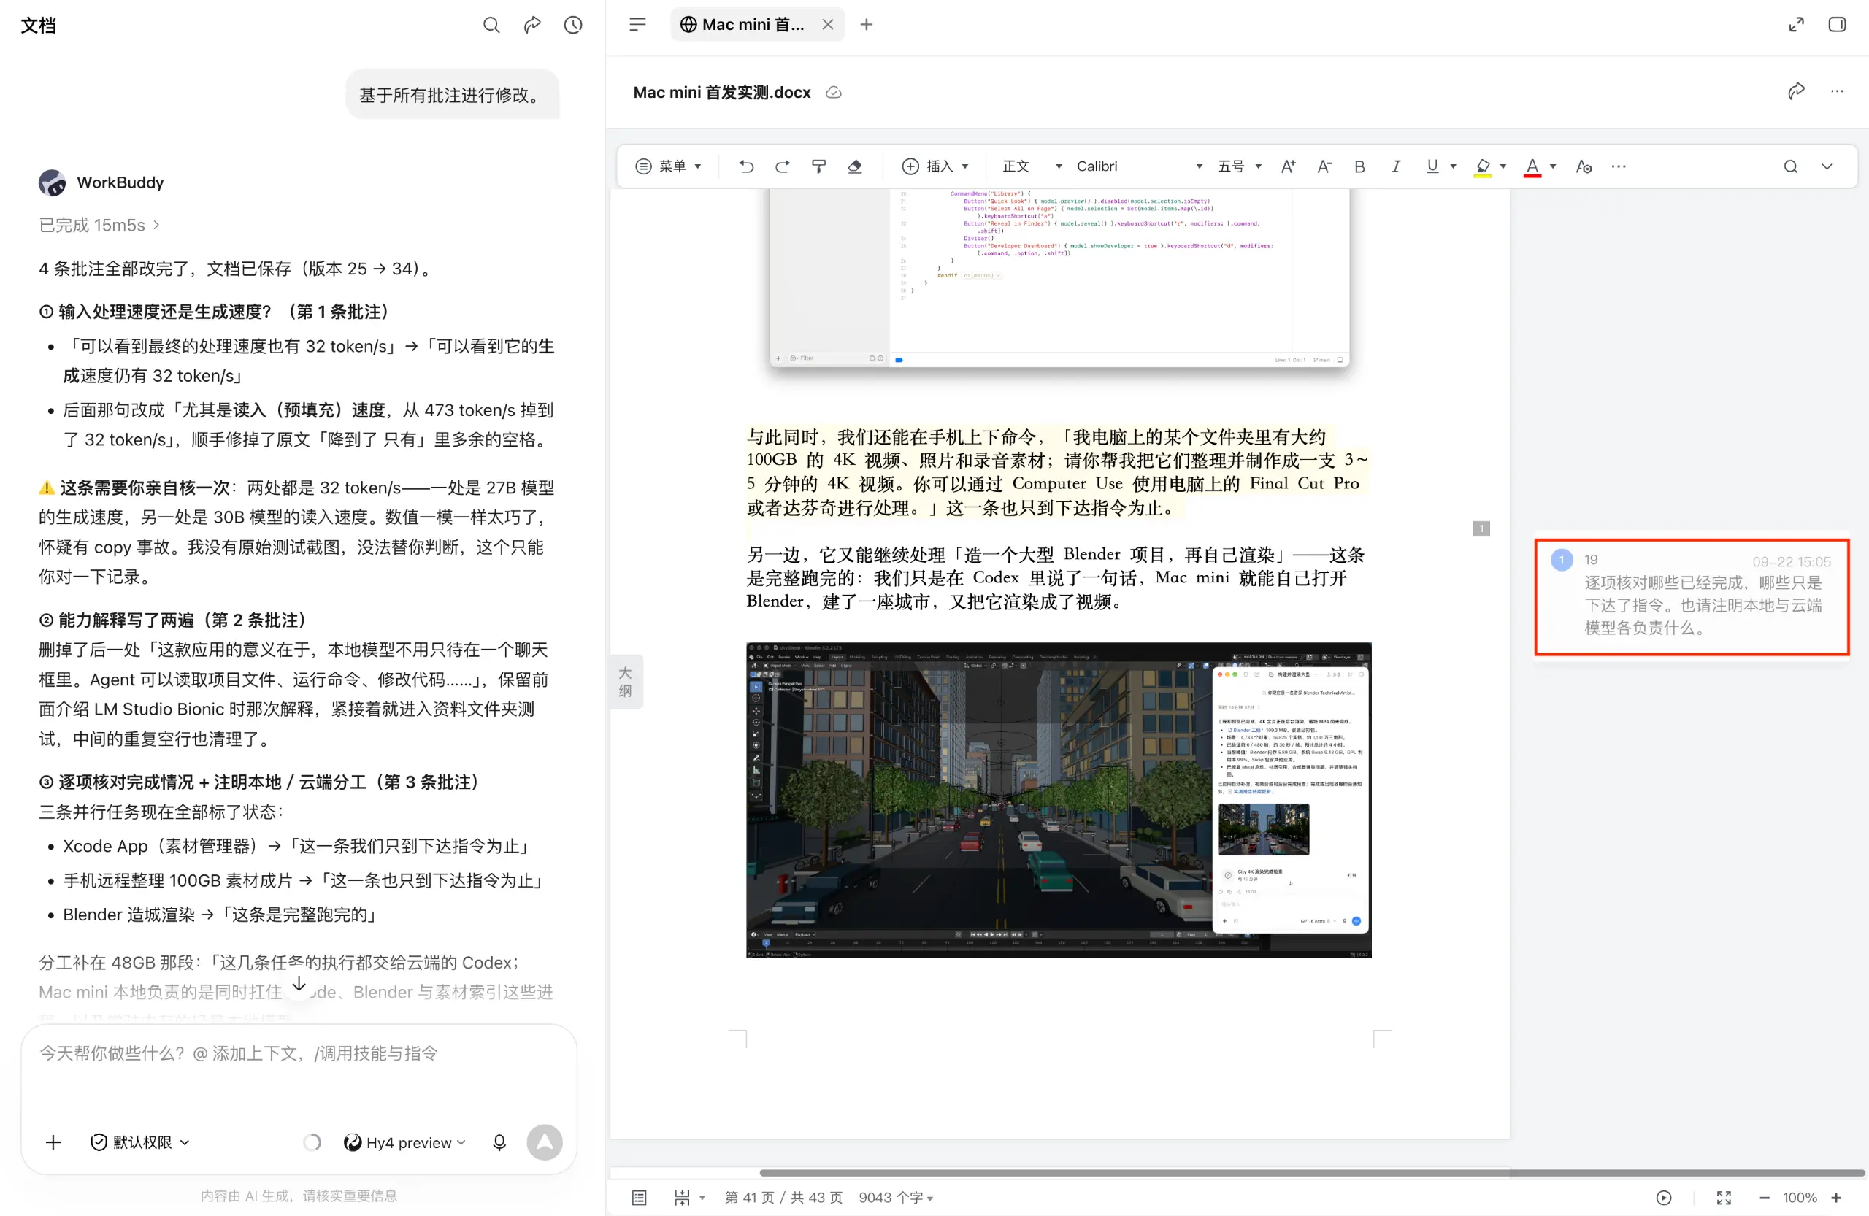Open the 菜单 dropdown
This screenshot has width=1869, height=1216.
pos(667,166)
